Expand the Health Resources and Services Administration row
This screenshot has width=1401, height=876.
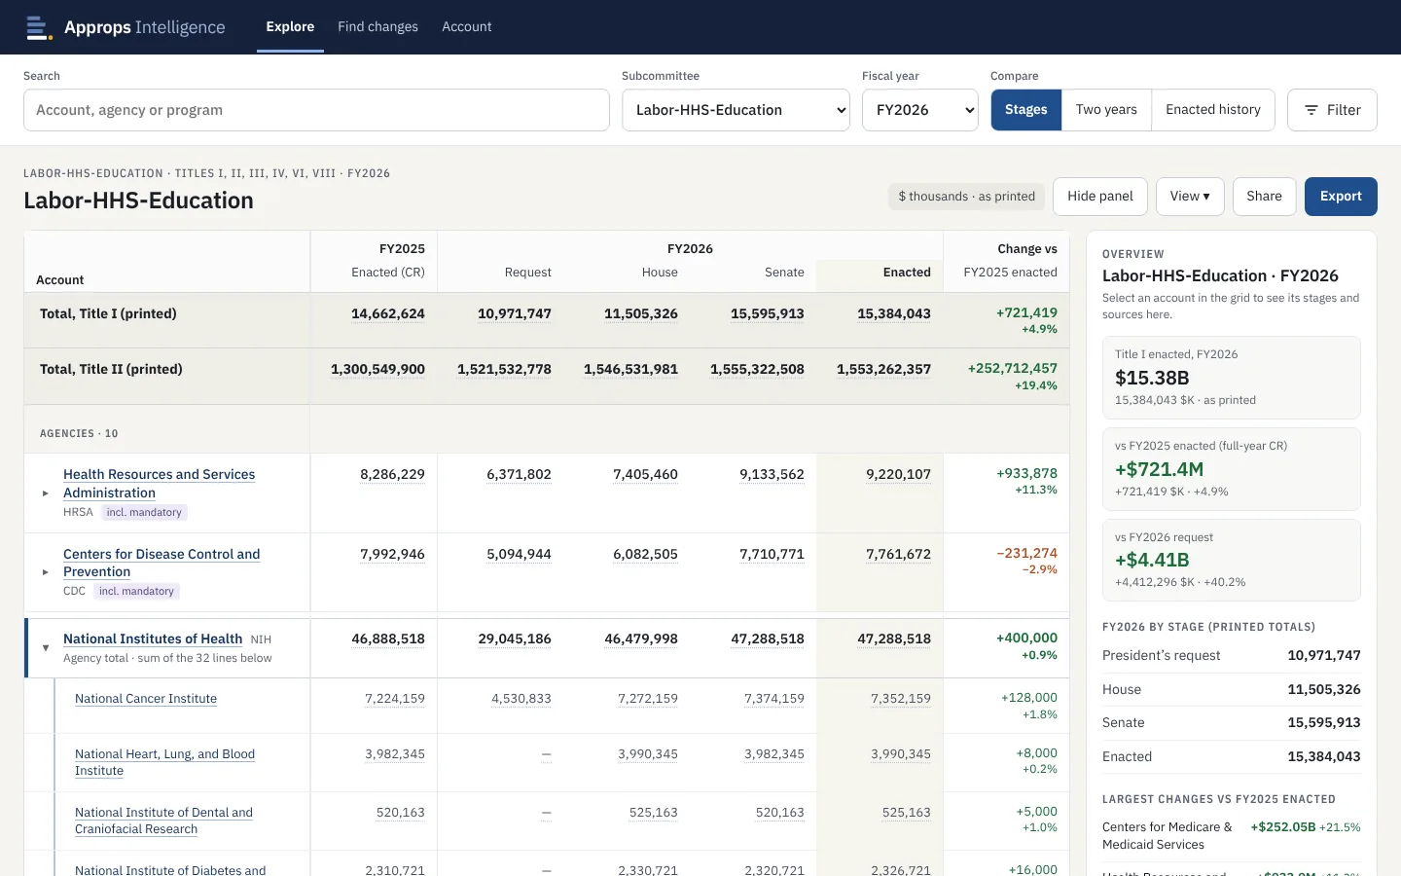tap(46, 493)
